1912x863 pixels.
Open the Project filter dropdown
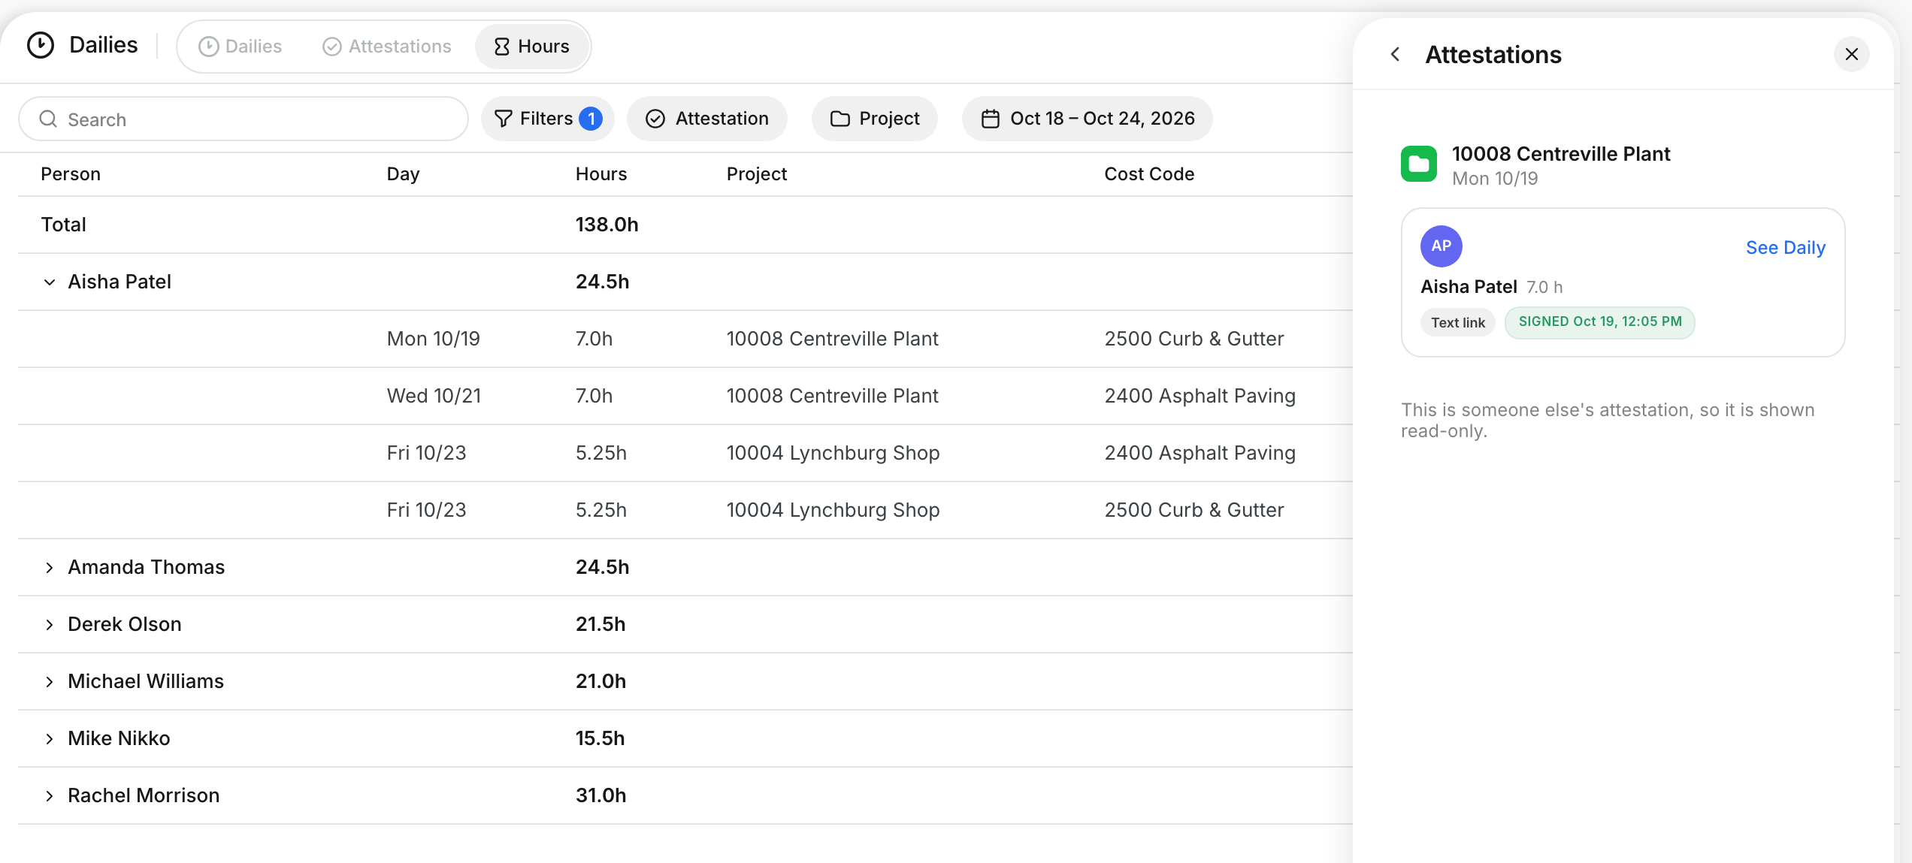point(875,119)
